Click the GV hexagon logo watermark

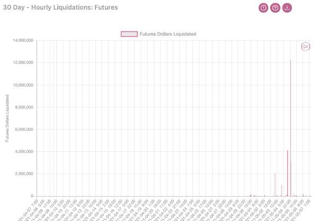coord(305,47)
